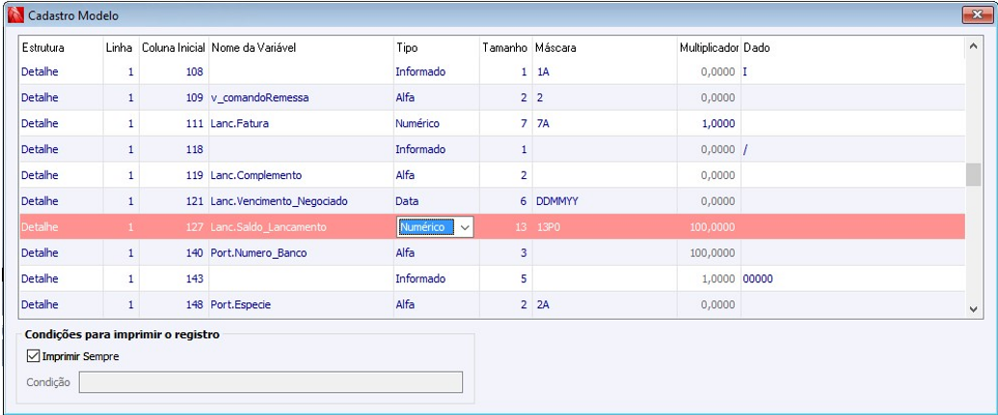Click the 00000 Dado cell
Image resolution: width=998 pixels, height=415 pixels.
point(853,279)
